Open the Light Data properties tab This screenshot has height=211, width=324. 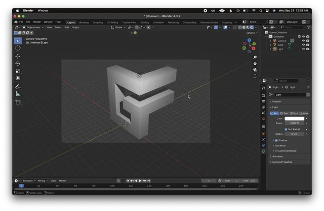[263, 151]
